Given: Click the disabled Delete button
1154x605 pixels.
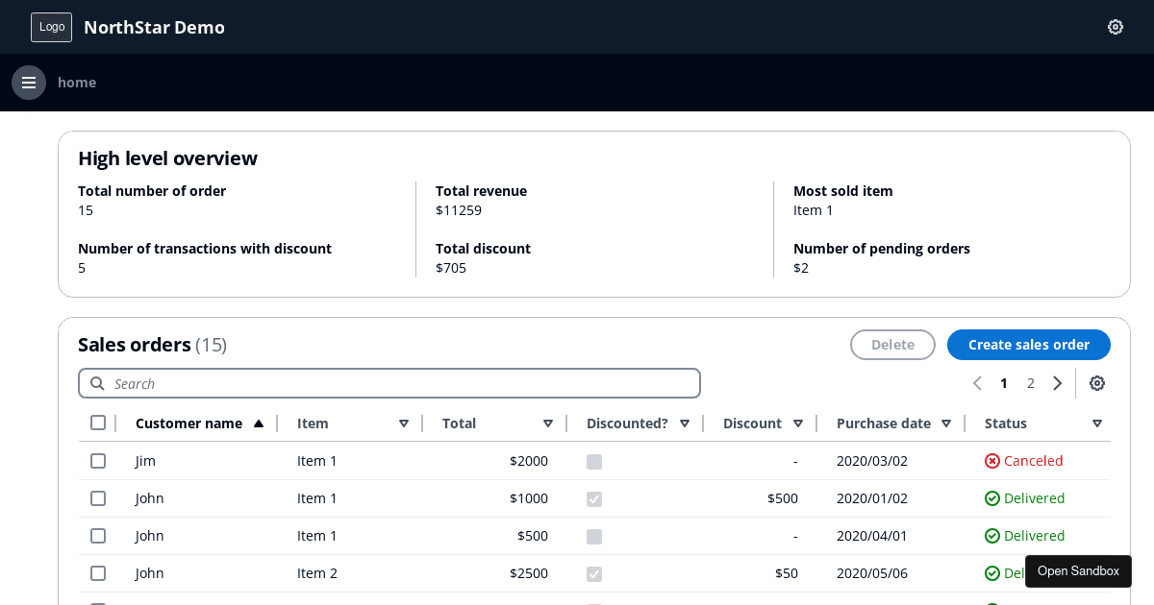Looking at the screenshot, I should tap(892, 345).
